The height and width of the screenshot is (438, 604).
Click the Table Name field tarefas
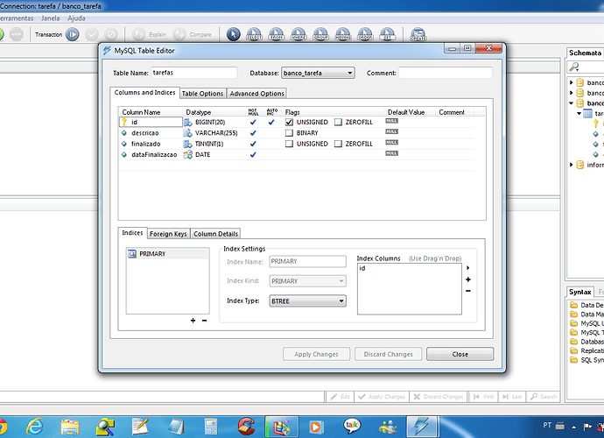[194, 73]
